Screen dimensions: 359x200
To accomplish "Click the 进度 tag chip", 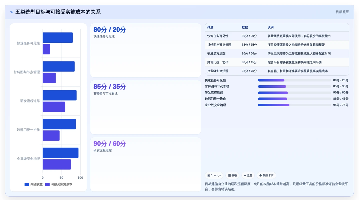I will tap(248, 175).
